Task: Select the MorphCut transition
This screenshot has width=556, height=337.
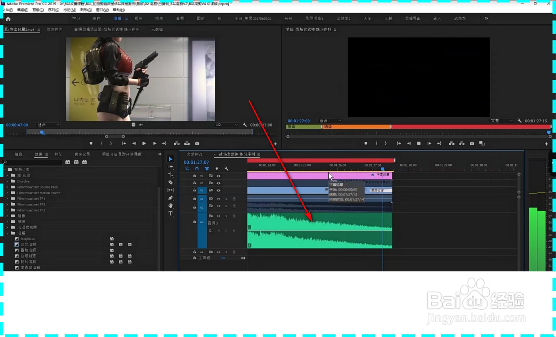Action: click(28, 239)
